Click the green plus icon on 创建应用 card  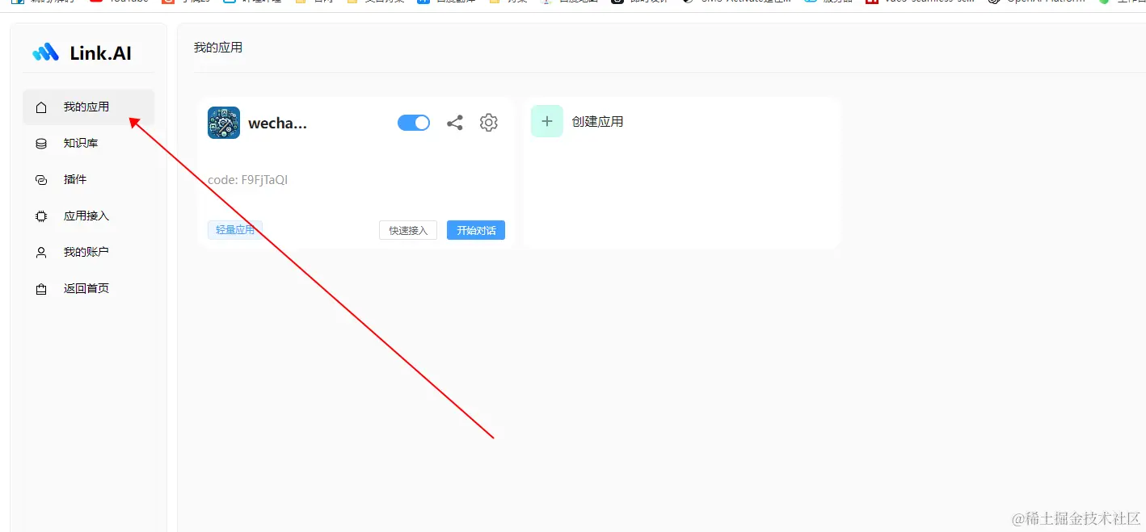click(x=547, y=120)
